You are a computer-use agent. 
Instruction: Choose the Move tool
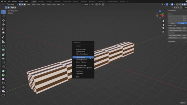click(3, 20)
